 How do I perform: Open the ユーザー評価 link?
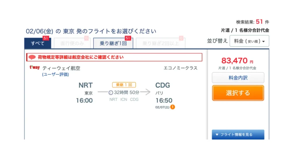pyautogui.click(x=55, y=74)
